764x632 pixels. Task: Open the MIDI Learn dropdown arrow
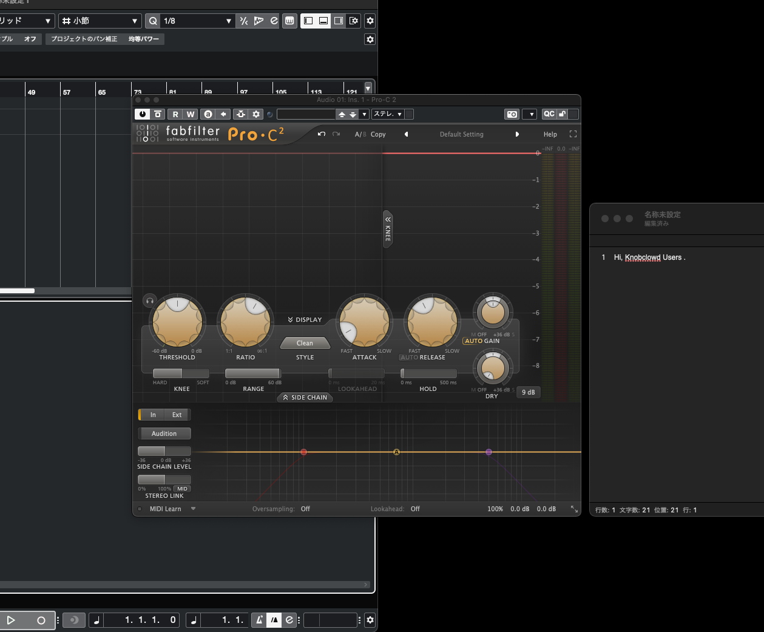[193, 509]
